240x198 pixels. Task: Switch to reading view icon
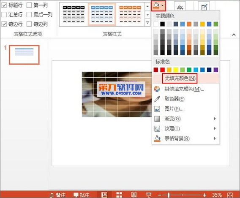coord(134,195)
